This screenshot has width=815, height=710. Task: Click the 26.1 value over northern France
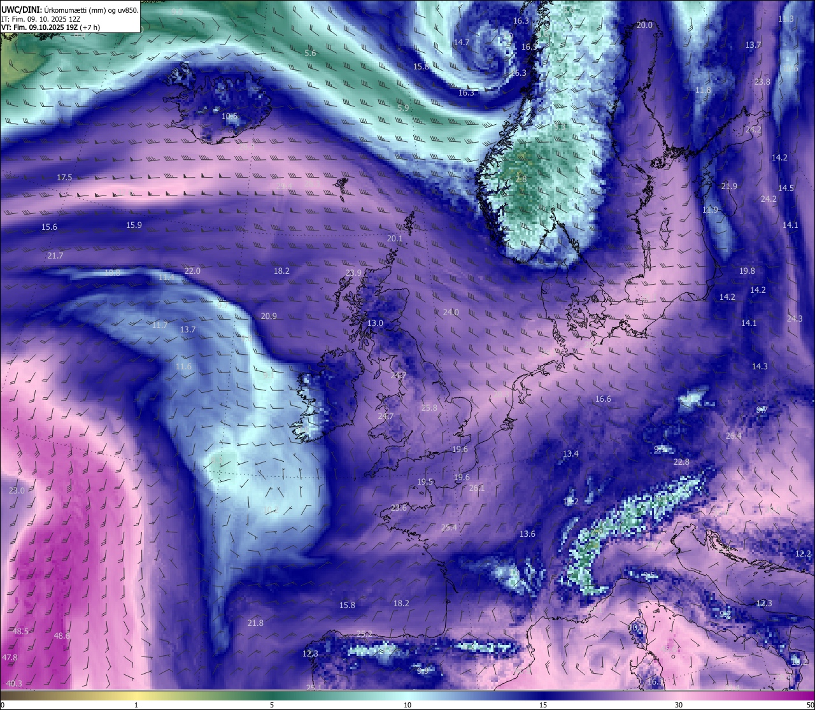tap(476, 489)
